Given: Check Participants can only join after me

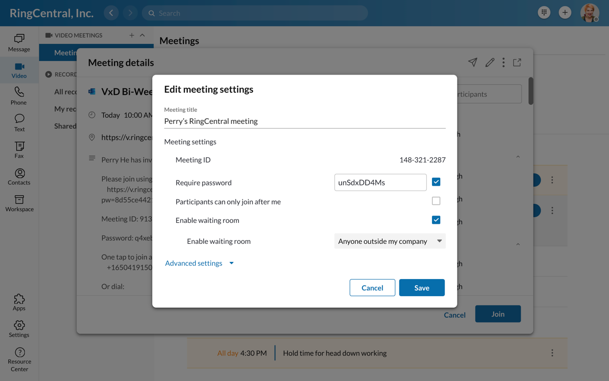Looking at the screenshot, I should [x=436, y=201].
